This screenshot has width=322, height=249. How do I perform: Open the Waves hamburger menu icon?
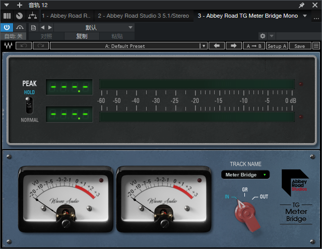(x=316, y=45)
